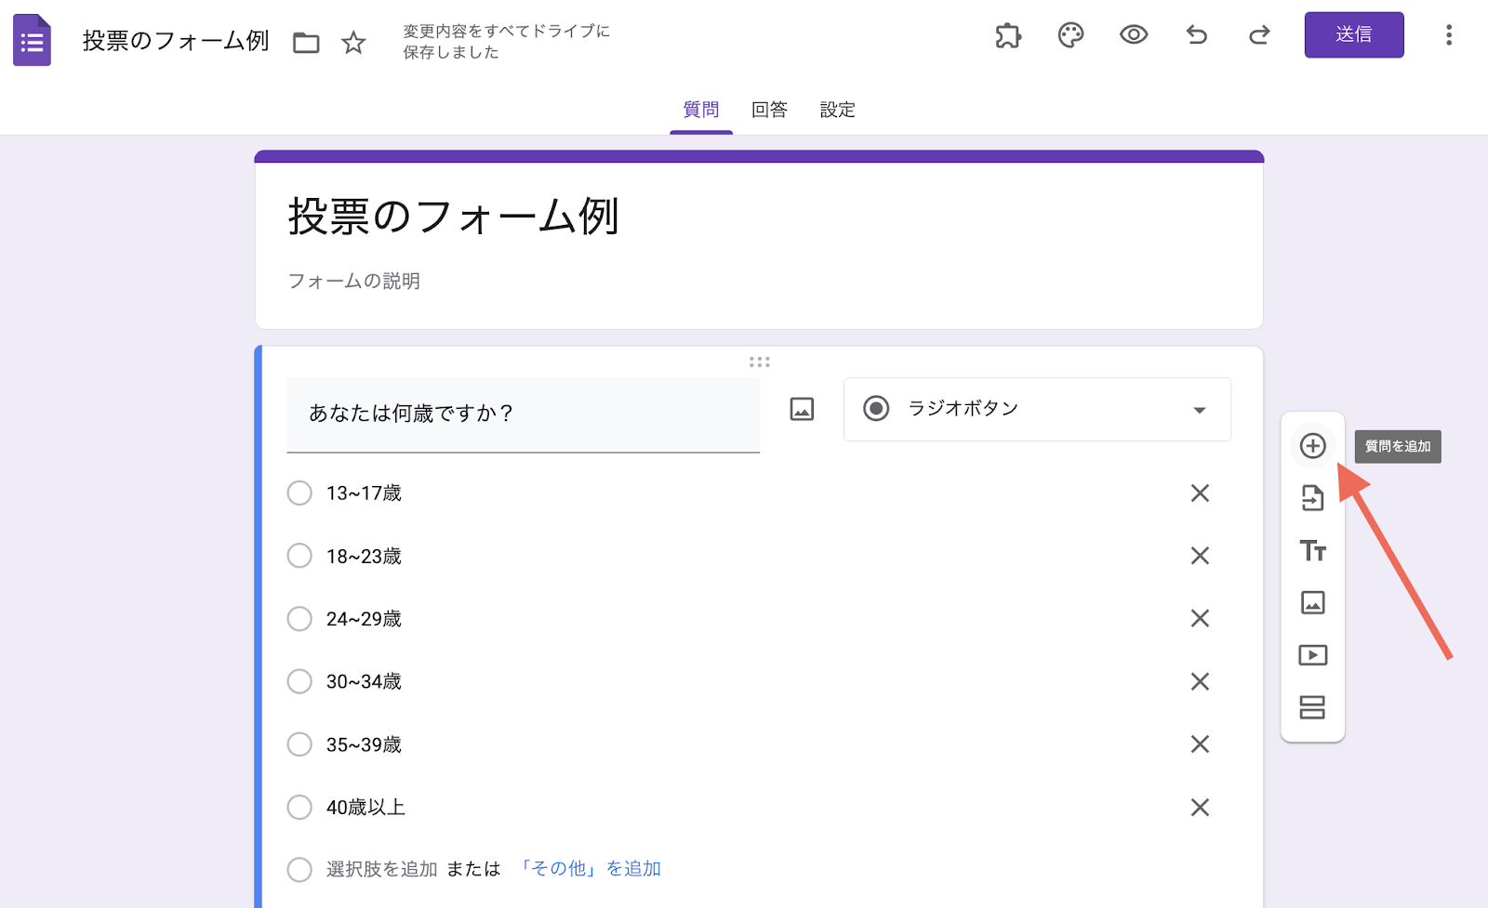Undo the last change

pyautogui.click(x=1196, y=35)
